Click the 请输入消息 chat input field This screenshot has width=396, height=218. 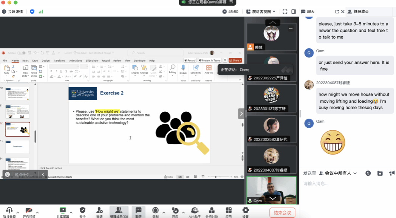tap(348, 184)
